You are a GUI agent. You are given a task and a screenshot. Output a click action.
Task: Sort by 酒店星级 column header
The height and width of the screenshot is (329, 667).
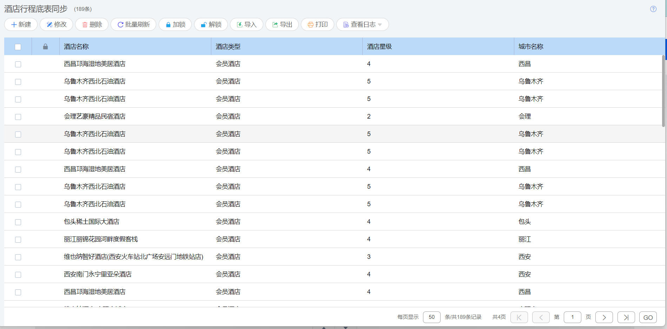379,47
